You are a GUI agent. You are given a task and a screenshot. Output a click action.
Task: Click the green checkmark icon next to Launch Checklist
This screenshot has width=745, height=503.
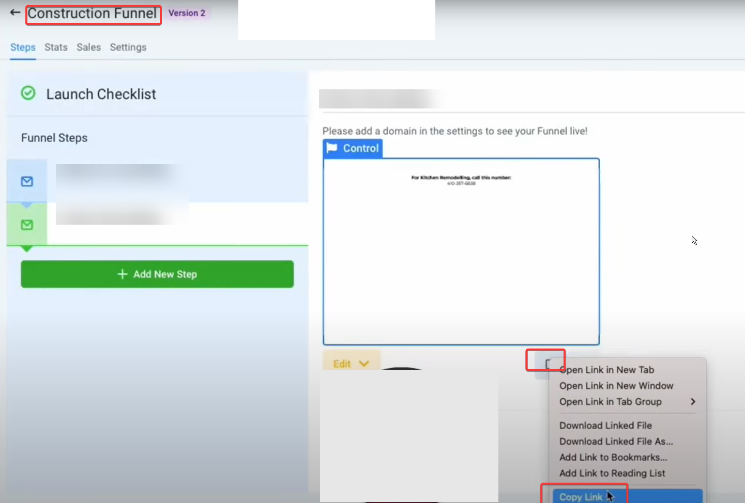point(28,93)
